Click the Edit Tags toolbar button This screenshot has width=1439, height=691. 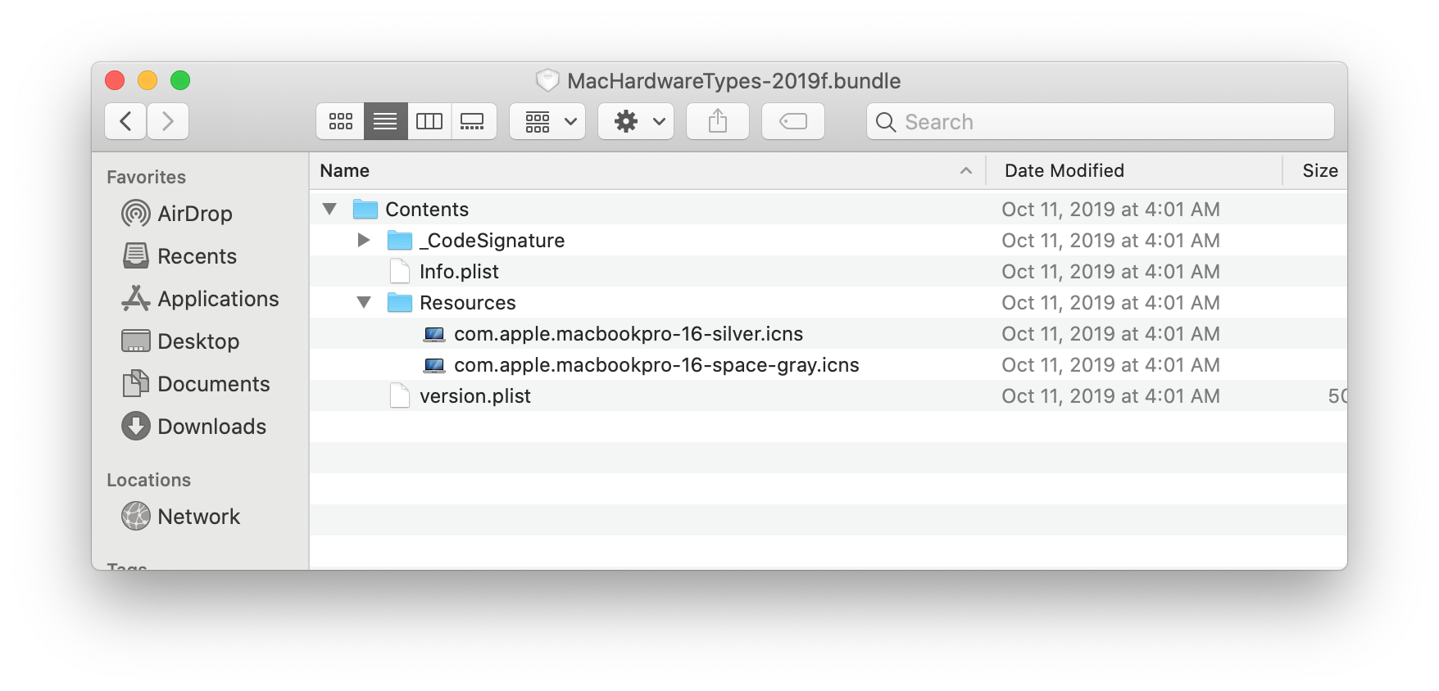pyautogui.click(x=792, y=122)
